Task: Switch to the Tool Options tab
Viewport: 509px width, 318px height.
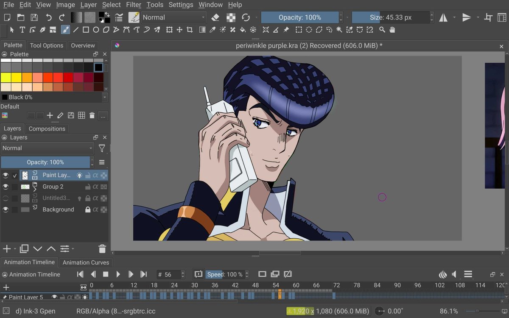Action: 47,45
